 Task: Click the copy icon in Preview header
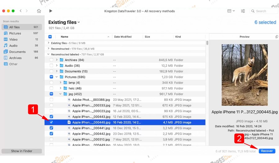pos(277,37)
